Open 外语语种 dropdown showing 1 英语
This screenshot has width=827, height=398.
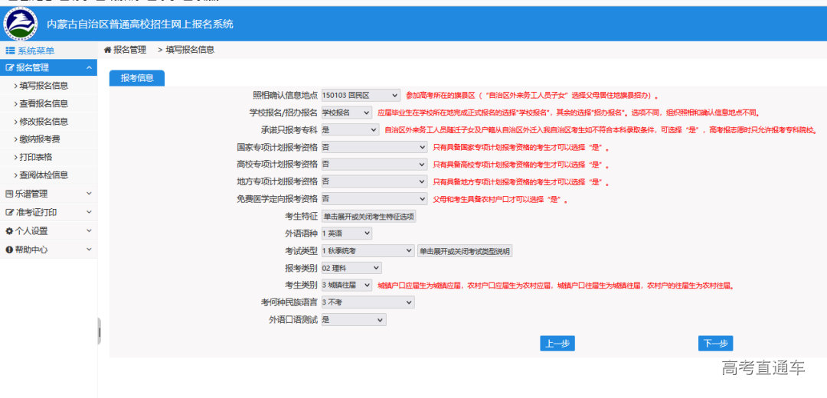(x=346, y=233)
